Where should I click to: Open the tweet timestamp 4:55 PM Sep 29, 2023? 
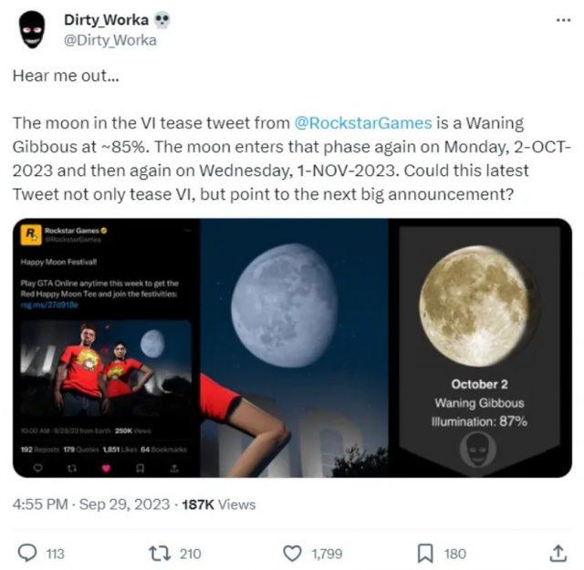point(91,504)
